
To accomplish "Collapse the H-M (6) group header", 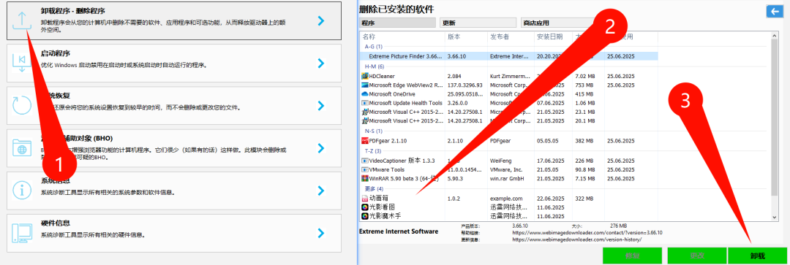I will point(375,66).
